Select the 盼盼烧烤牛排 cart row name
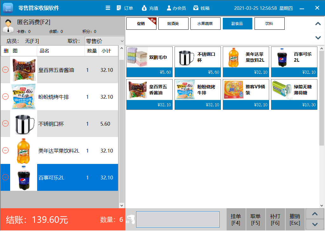 pos(54,97)
